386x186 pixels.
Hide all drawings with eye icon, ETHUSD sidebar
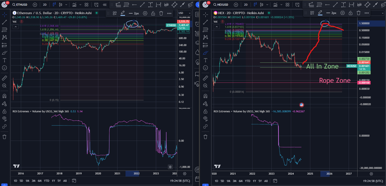click(x=5, y=119)
